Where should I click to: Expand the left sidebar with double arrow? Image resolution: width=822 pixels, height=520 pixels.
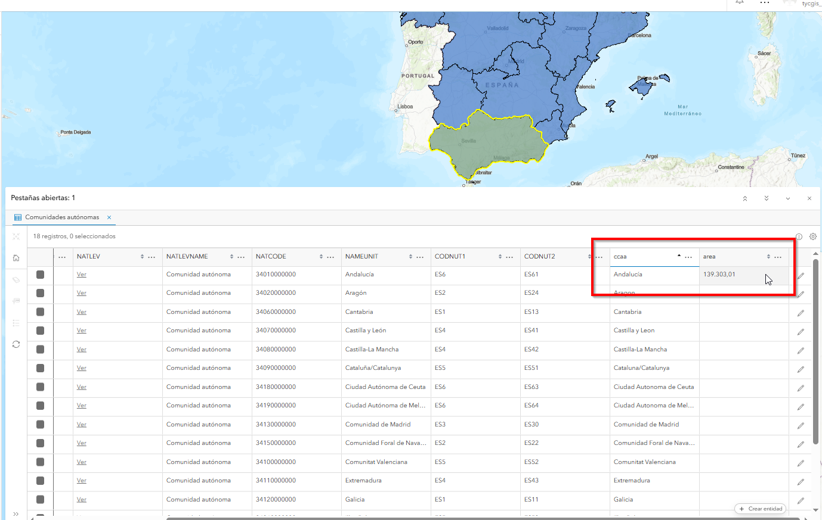coord(16,514)
